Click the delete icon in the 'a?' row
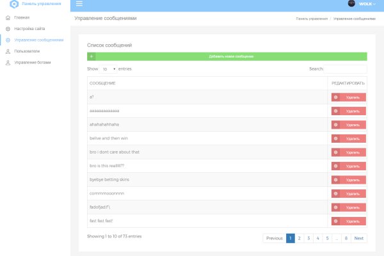This screenshot has height=256, width=384. [x=336, y=97]
